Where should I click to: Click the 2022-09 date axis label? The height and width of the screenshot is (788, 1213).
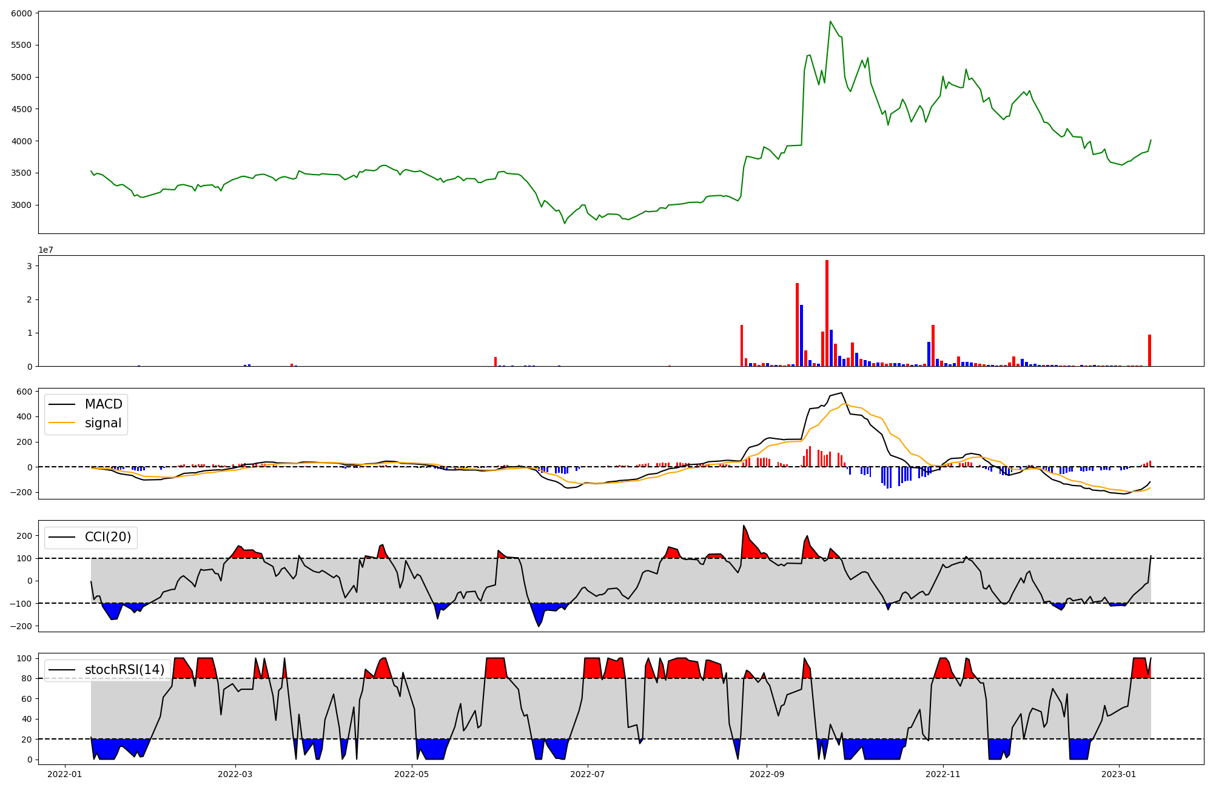tap(767, 774)
